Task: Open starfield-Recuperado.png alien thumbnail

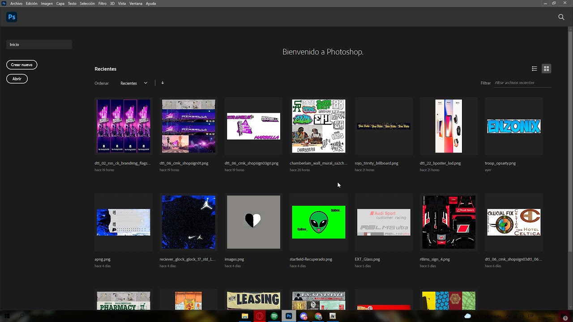Action: click(319, 222)
